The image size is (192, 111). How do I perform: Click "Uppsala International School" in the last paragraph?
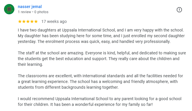(x=82, y=99)
